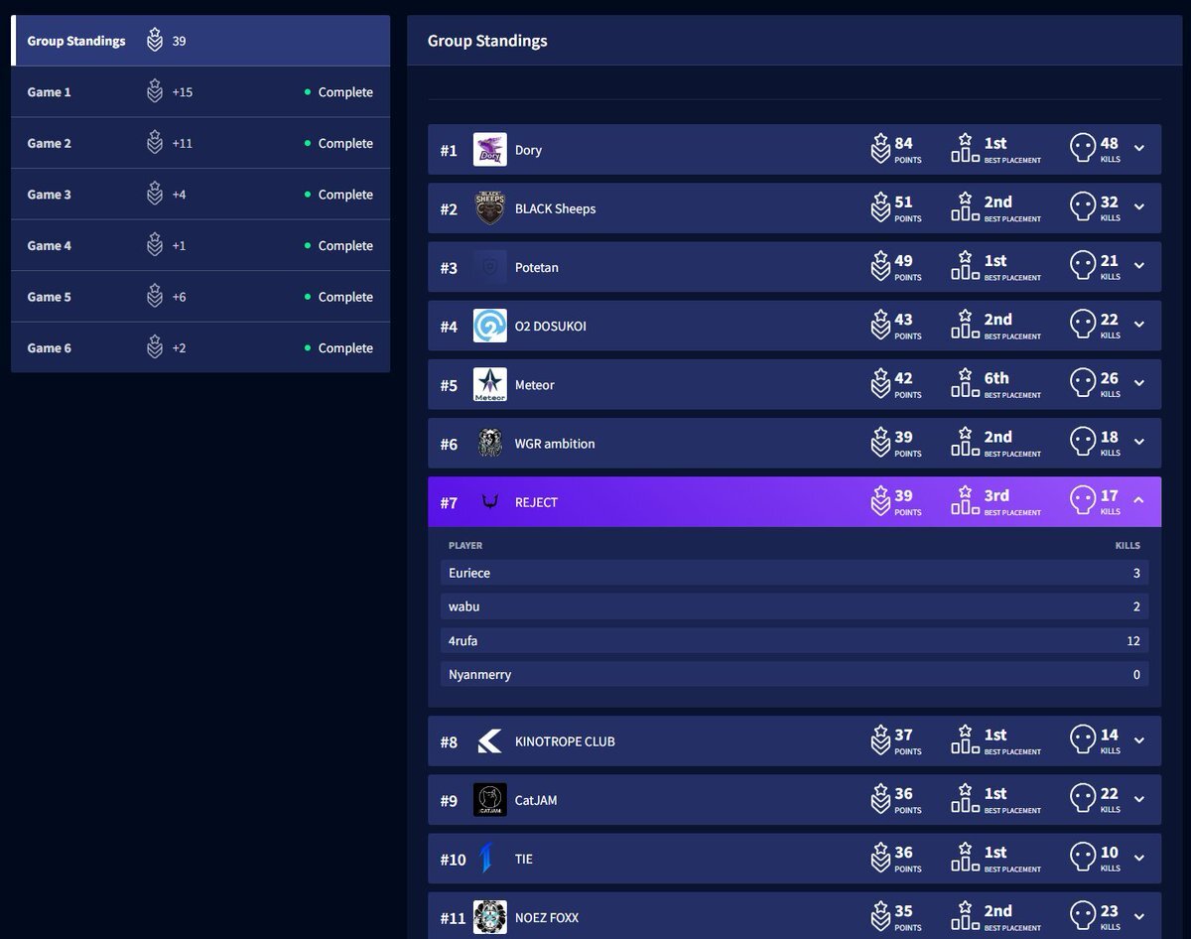Screen dimensions: 1191x939
Task: Click the podium icon in WGR ambition row
Action: click(965, 442)
